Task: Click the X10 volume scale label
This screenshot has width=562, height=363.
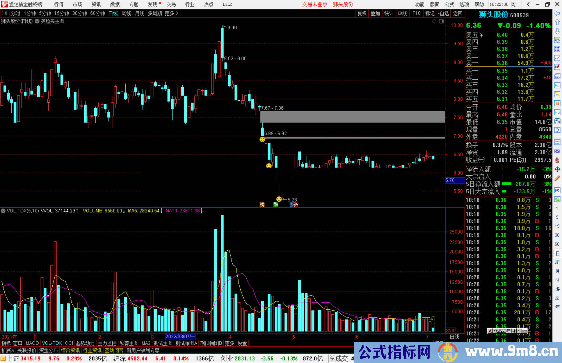Action: pos(450,330)
